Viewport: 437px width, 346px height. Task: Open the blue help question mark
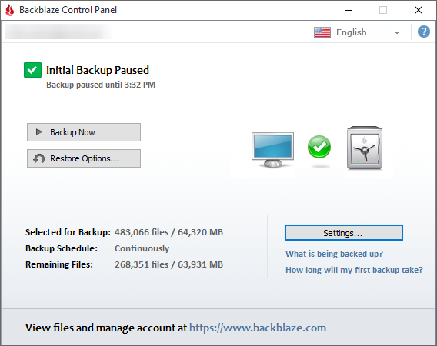(423, 32)
